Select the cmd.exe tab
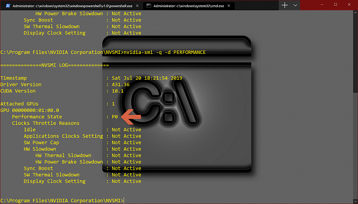This screenshot has height=204, width=358. (189, 6)
